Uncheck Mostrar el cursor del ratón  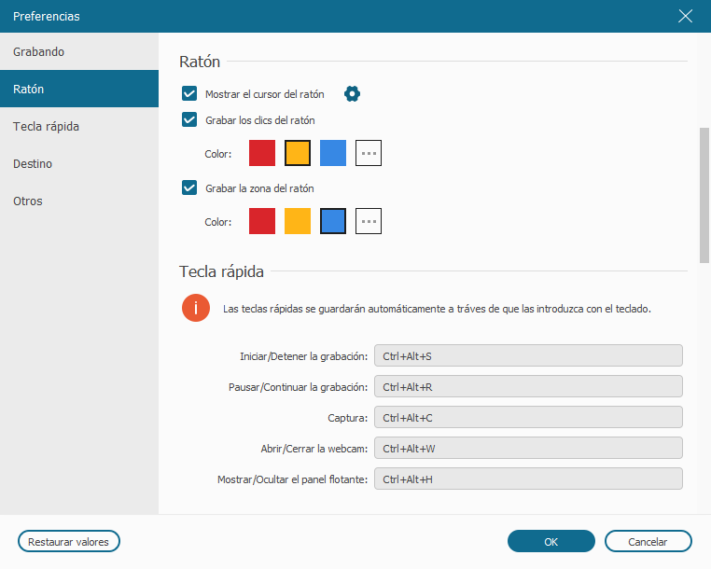189,93
